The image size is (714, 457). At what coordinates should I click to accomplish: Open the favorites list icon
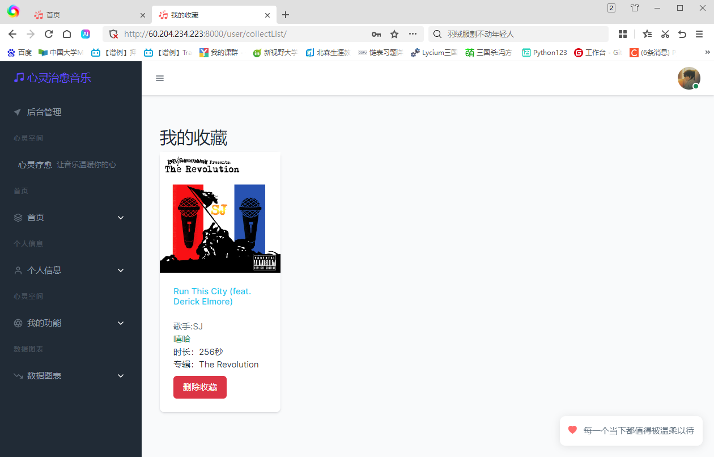pyautogui.click(x=647, y=34)
